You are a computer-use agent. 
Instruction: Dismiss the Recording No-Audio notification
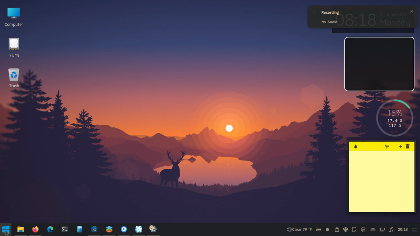point(412,11)
